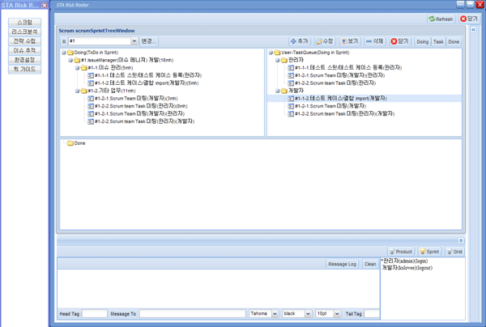Click the 삭제 (delete) toolbar button
This screenshot has height=327, width=486.
[374, 41]
